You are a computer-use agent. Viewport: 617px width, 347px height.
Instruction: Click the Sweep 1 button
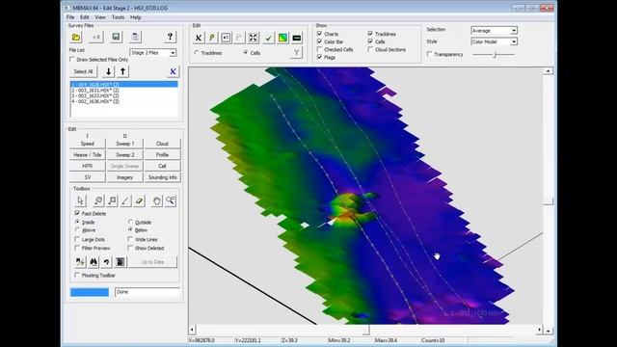124,144
